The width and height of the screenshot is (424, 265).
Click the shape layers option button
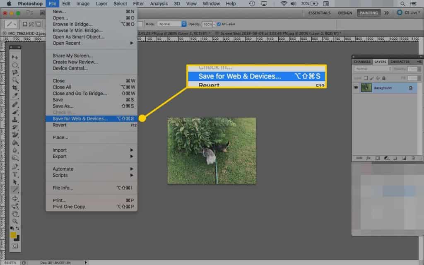tap(25, 24)
